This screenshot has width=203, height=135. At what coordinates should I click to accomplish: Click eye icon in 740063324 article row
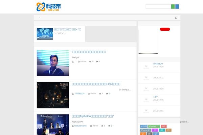(x=100, y=94)
